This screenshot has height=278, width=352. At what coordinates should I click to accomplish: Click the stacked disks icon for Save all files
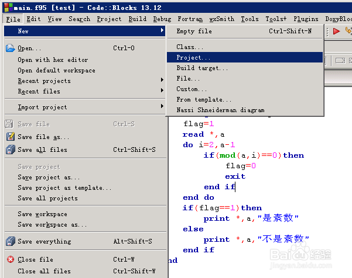(9, 150)
